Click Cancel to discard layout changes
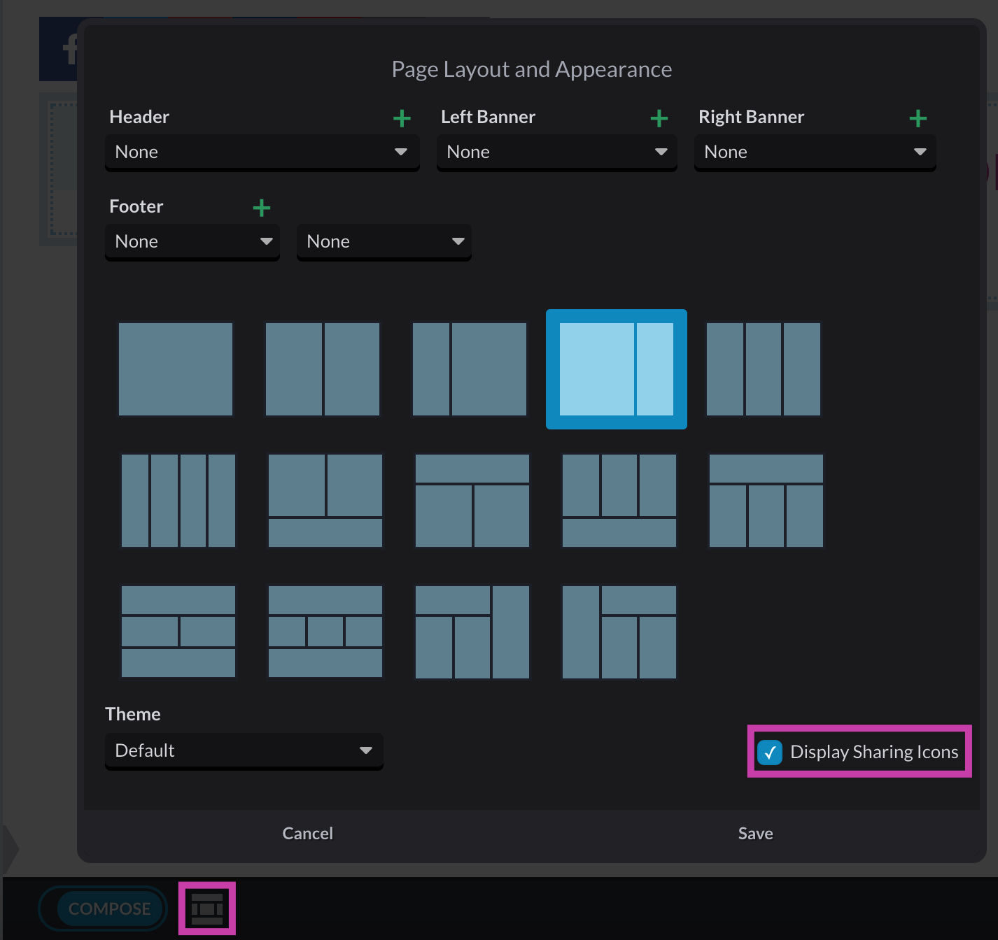The height and width of the screenshot is (940, 998). [308, 834]
